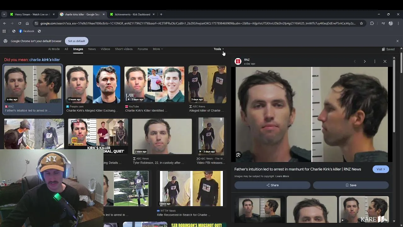Viewport: 403px width, 227px height.
Task: Dismiss the default browser info bar
Action: [397, 41]
